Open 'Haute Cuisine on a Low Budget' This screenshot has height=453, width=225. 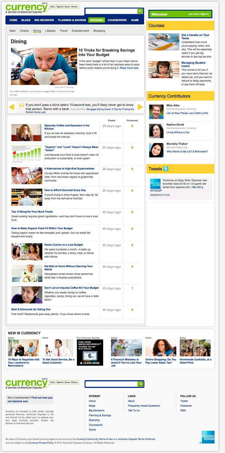tap(64, 245)
